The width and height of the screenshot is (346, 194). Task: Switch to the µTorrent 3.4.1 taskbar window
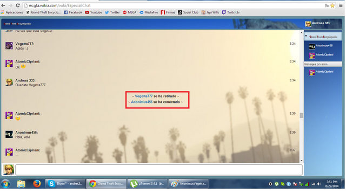[x=147, y=184]
